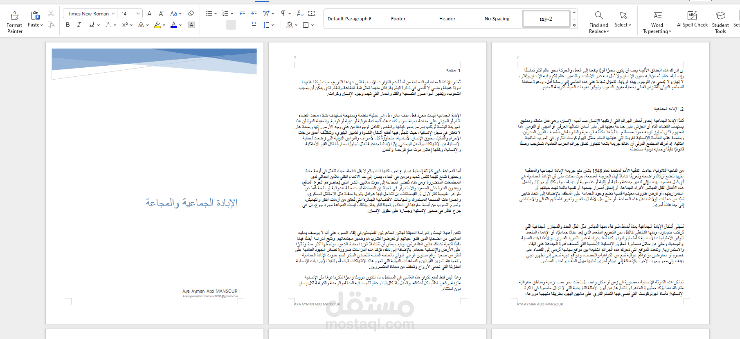Toggle italic formatting
Viewport: 740px width, 339px height.
[x=79, y=25]
